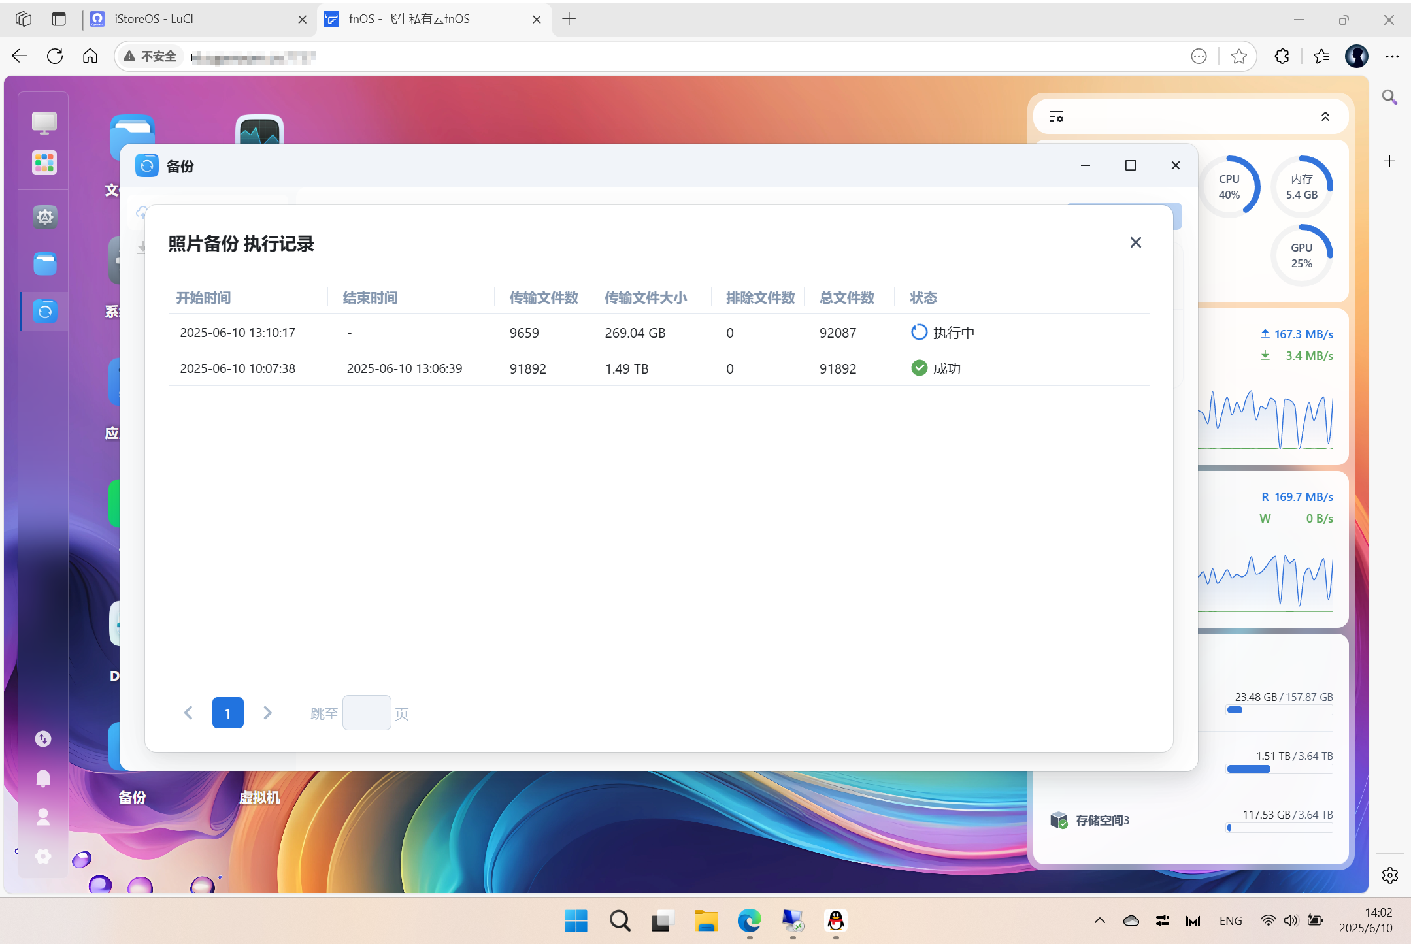Click the 不安全 site security warning
This screenshot has width=1411, height=944.
(150, 56)
